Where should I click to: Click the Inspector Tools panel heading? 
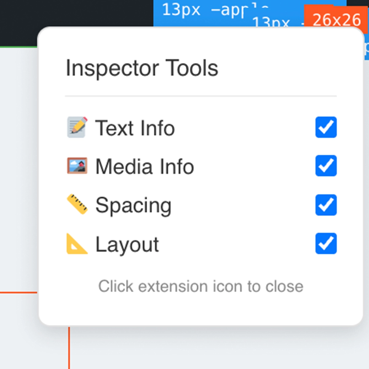point(142,68)
